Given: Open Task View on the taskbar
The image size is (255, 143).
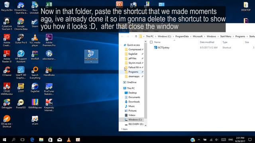Looking at the screenshot, I should [x=22, y=139].
